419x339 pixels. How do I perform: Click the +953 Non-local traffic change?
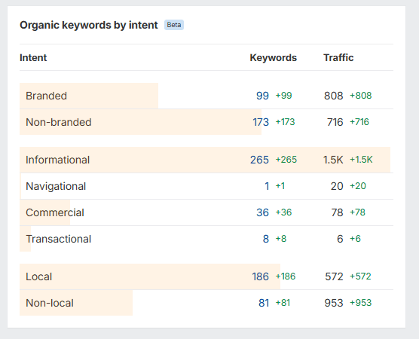coord(361,303)
